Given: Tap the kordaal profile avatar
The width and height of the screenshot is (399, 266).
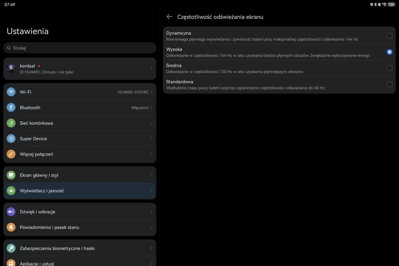Looking at the screenshot, I should tap(11, 69).
